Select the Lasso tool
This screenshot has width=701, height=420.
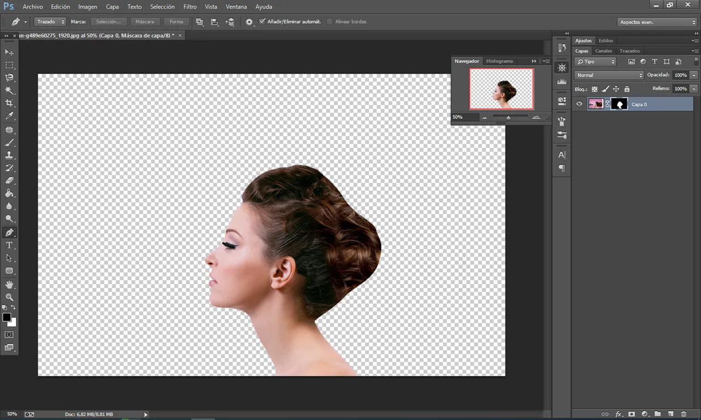pos(9,78)
